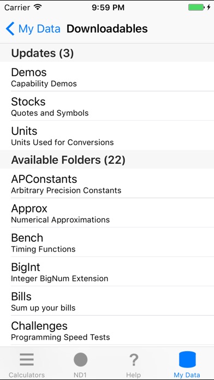Viewport: 214px width, 380px height.
Task: Choose Units Used for Conversions
Action: [107, 135]
